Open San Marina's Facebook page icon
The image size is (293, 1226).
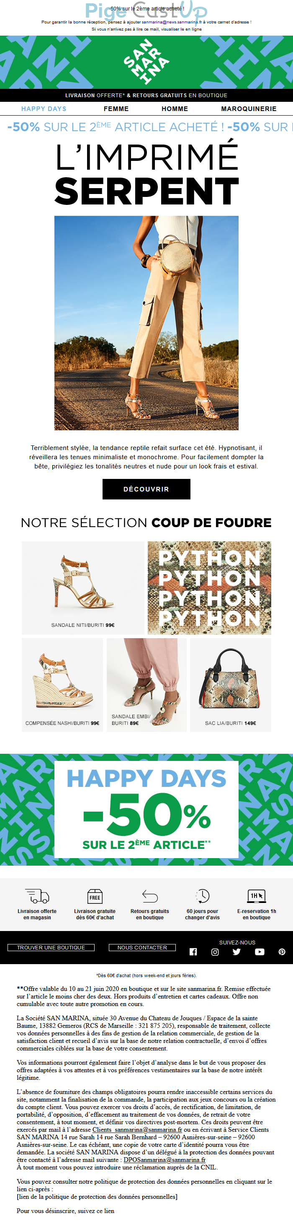click(x=193, y=952)
